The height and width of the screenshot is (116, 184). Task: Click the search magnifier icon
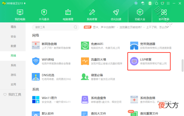click(75, 27)
